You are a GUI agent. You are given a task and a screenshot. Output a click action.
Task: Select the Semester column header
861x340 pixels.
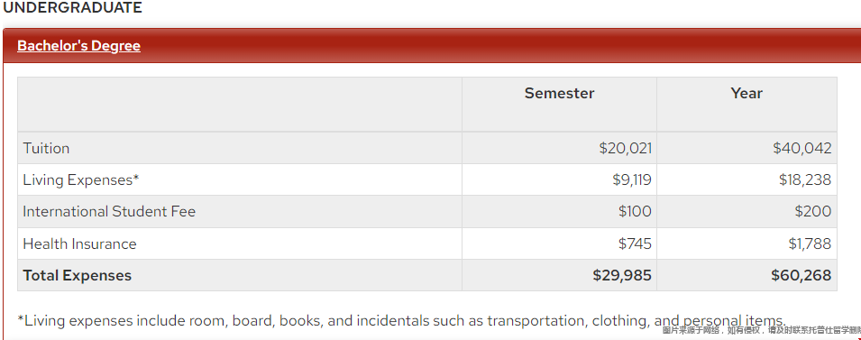(x=559, y=93)
